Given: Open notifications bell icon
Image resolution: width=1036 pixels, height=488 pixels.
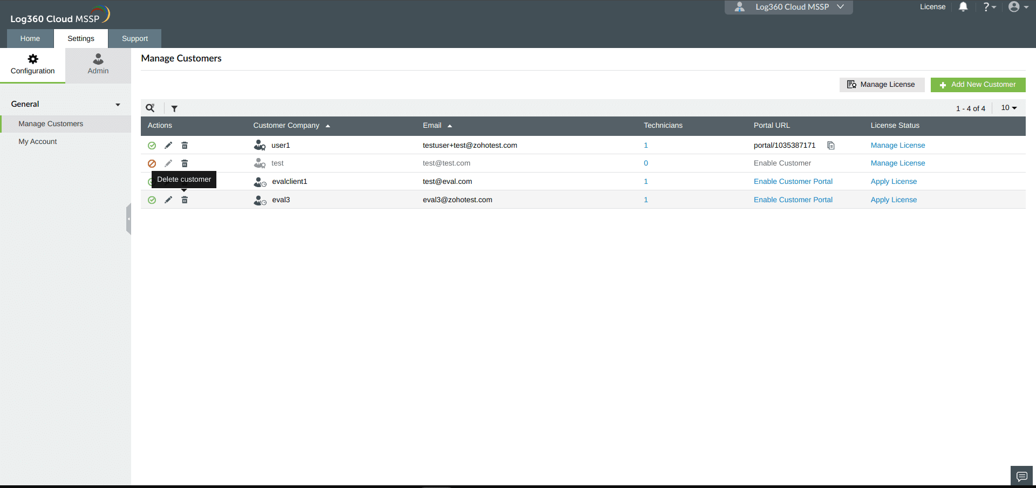Looking at the screenshot, I should pyautogui.click(x=963, y=6).
